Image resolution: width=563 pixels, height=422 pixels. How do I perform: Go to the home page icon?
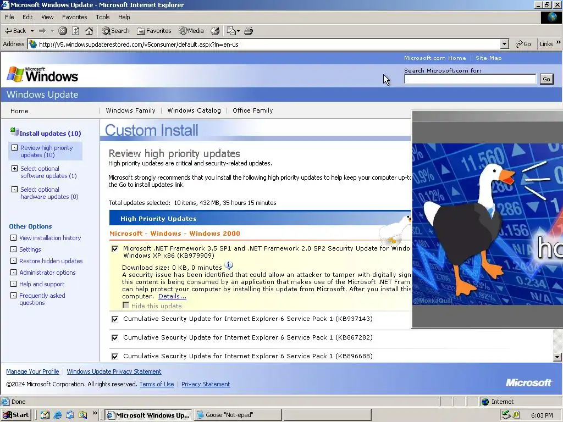(89, 31)
